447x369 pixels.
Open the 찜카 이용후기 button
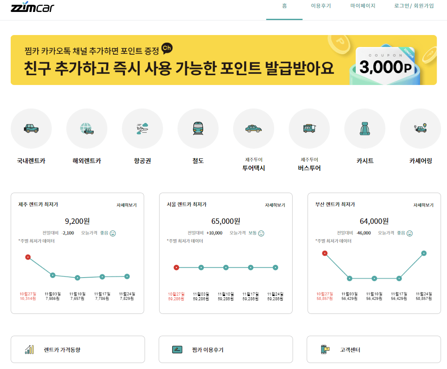(226, 349)
